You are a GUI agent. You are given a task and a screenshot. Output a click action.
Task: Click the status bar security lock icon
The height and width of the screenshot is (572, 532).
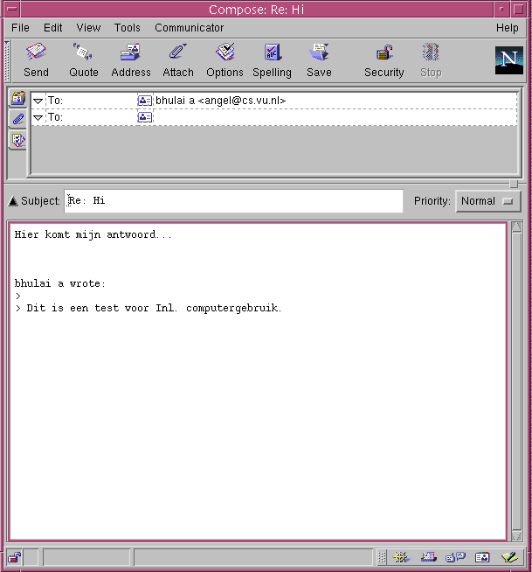(x=15, y=557)
